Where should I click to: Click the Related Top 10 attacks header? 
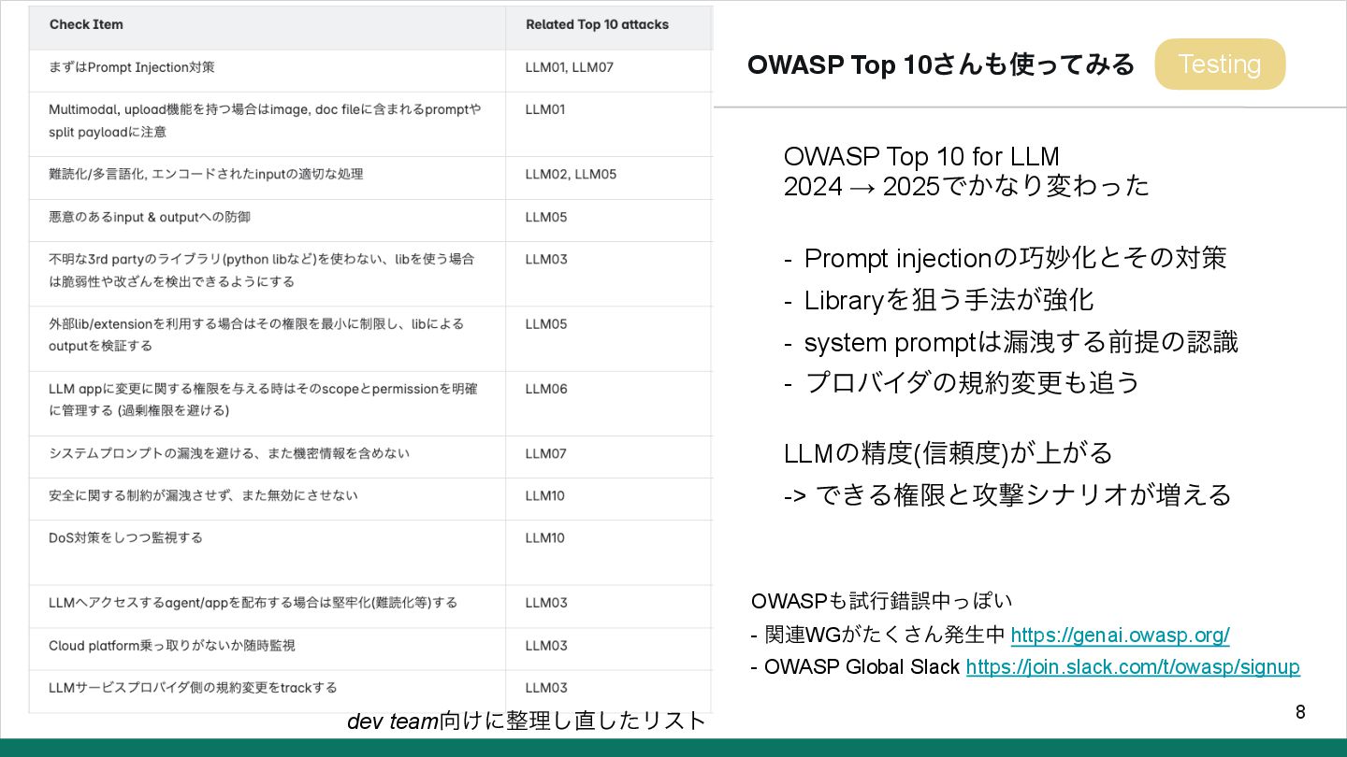pyautogui.click(x=597, y=24)
